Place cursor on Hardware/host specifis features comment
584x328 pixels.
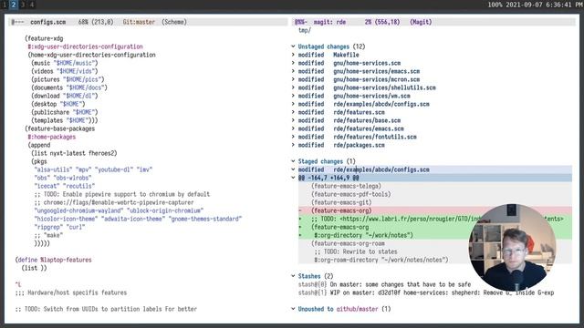(x=71, y=292)
